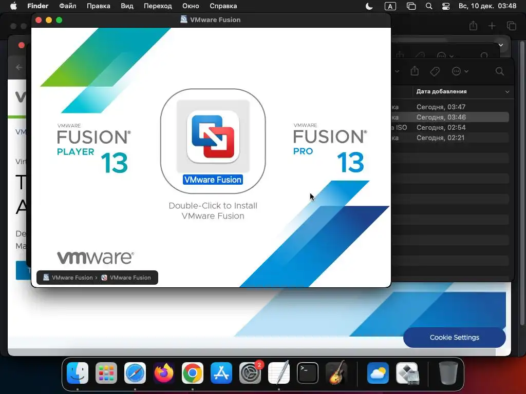This screenshot has width=526, height=394.
Task: Expand the chevron dropdown in background window
Action: pyautogui.click(x=500, y=45)
